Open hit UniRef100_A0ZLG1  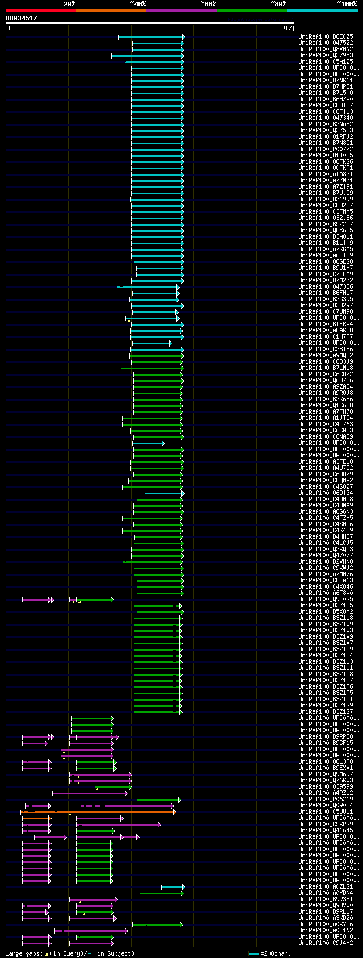tap(326, 887)
